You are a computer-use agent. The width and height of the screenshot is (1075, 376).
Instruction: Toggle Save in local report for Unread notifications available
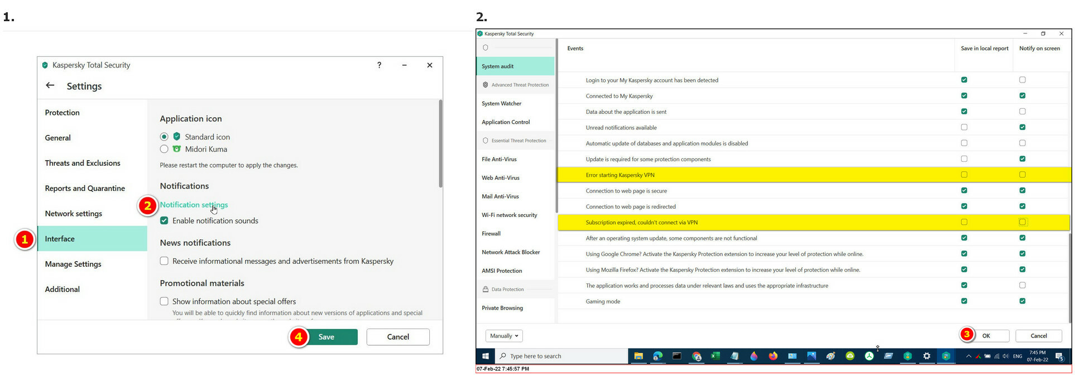964,127
